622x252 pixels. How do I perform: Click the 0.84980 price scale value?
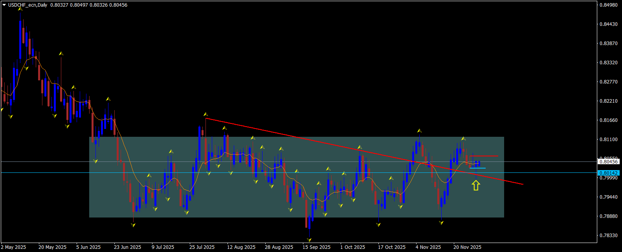click(x=609, y=5)
